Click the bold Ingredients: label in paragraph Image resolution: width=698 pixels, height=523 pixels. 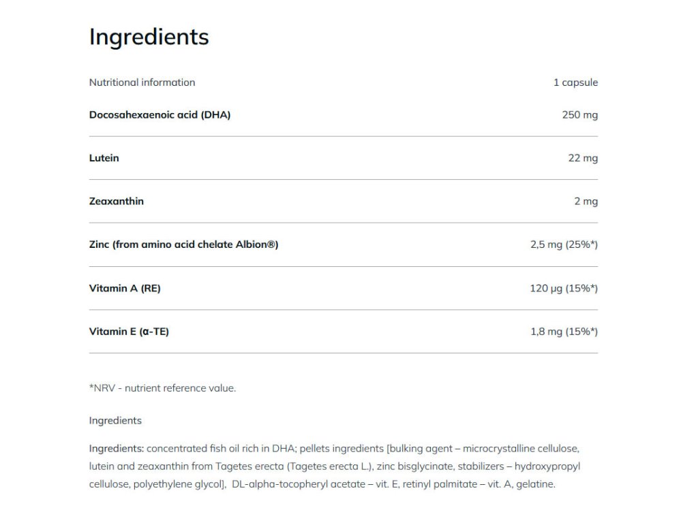click(x=116, y=449)
